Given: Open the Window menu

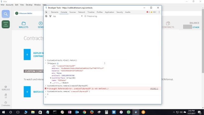Looking at the screenshot, I should tap(38, 5).
